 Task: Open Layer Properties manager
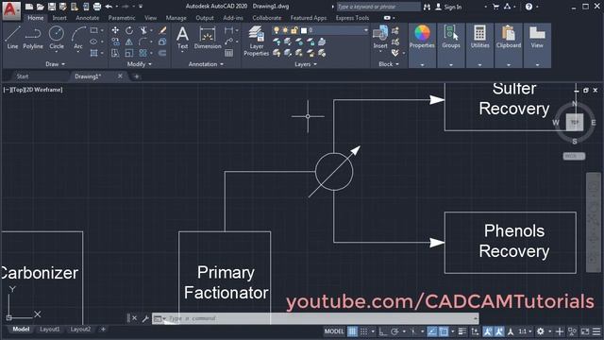[256, 41]
